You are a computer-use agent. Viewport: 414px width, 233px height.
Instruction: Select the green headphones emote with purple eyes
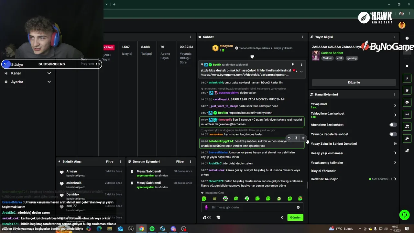pyautogui.click(x=225, y=198)
